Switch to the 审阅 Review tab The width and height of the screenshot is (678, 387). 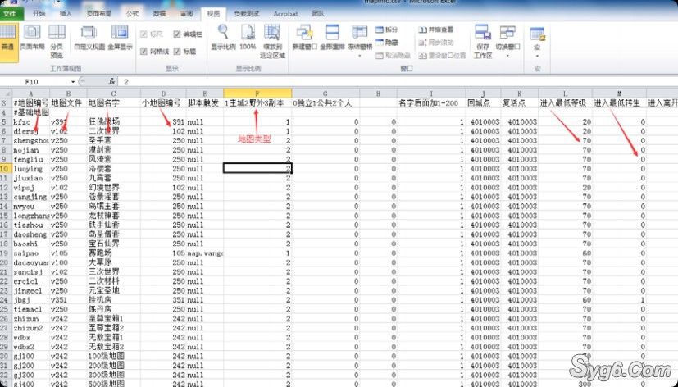[x=186, y=14]
